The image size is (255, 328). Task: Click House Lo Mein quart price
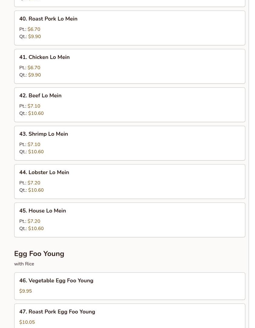click(36, 229)
